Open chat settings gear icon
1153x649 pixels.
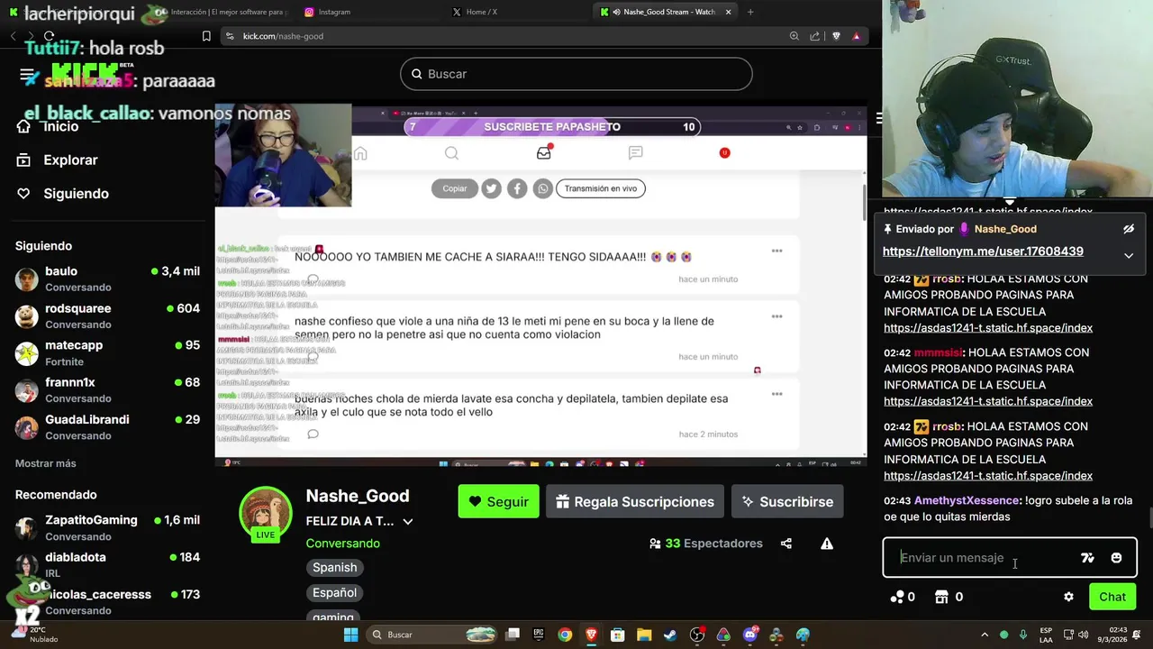(1068, 597)
